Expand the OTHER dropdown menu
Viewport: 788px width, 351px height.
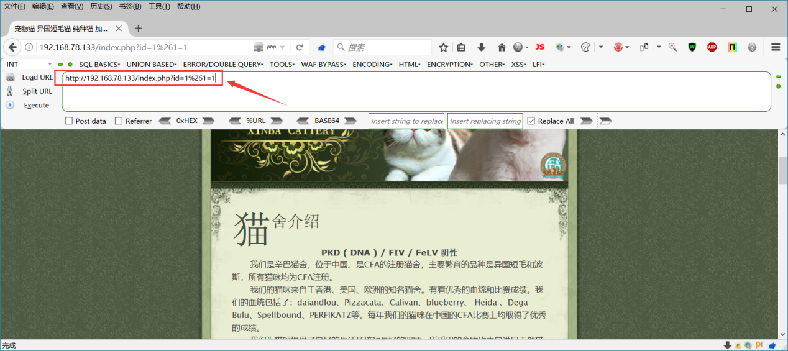493,64
